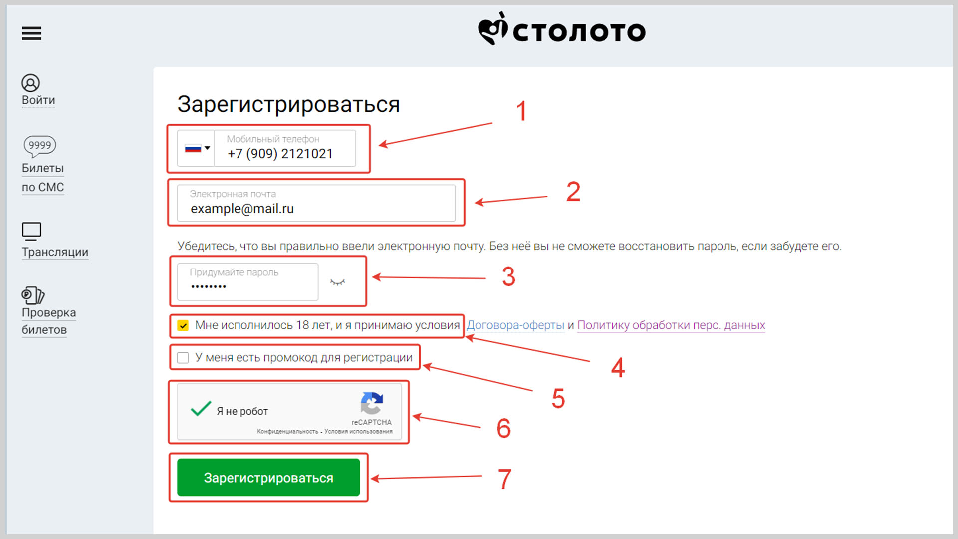Image resolution: width=958 pixels, height=539 pixels.
Task: Click the email warning text starting Убедитесь
Action: click(509, 246)
